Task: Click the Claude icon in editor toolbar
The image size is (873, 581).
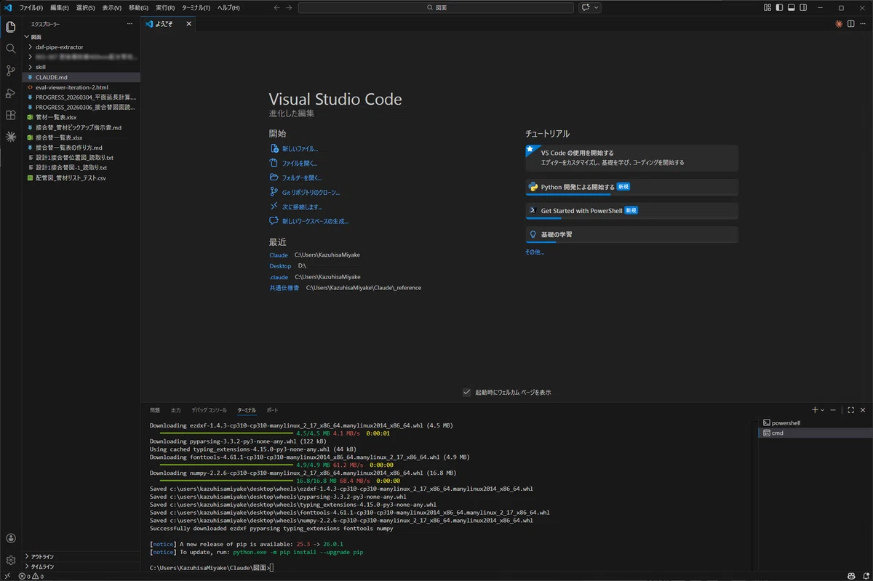Action: (x=839, y=24)
